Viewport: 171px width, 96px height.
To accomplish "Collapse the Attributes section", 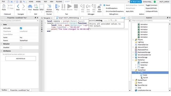I will coord(2,51).
